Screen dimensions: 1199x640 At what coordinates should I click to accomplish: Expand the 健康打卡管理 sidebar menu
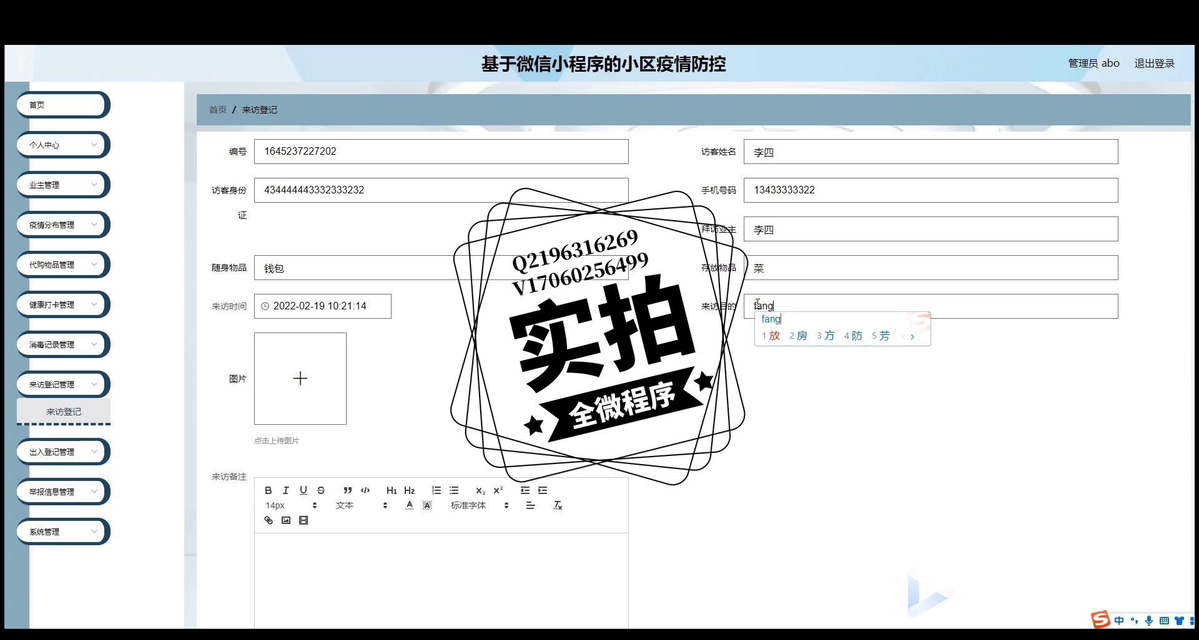(63, 304)
